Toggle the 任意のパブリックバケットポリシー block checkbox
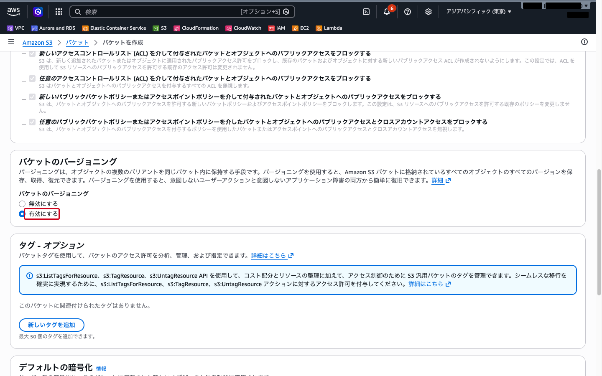The image size is (602, 376). (32, 122)
